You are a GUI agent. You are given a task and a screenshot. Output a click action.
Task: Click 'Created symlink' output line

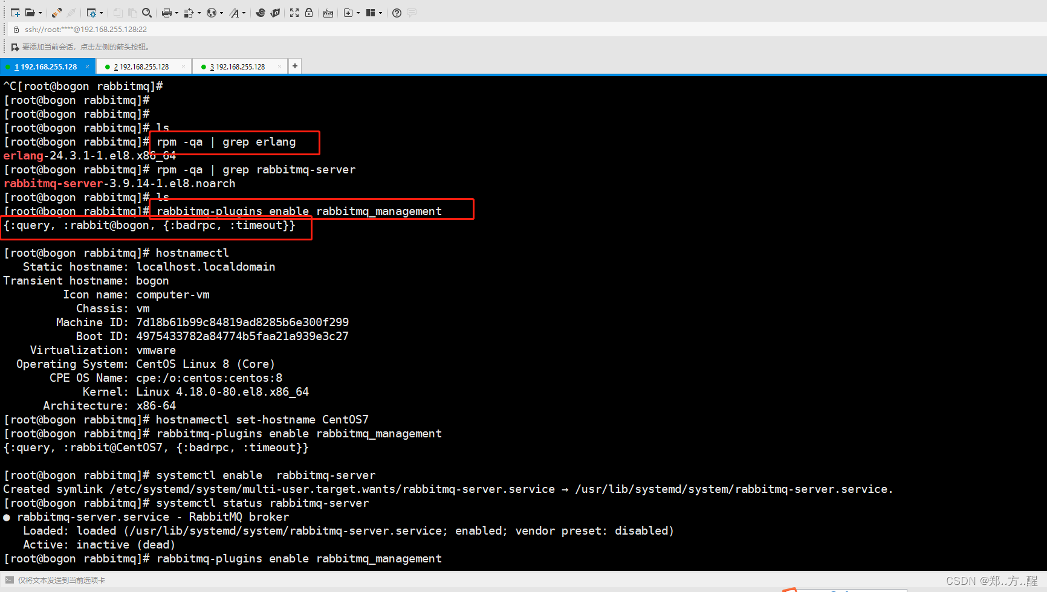click(448, 489)
